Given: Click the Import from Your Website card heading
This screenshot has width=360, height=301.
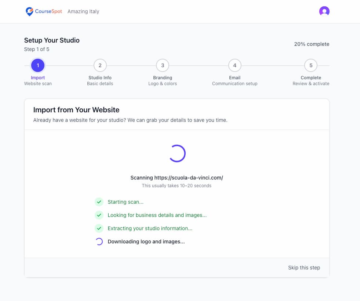Looking at the screenshot, I should 76,110.
